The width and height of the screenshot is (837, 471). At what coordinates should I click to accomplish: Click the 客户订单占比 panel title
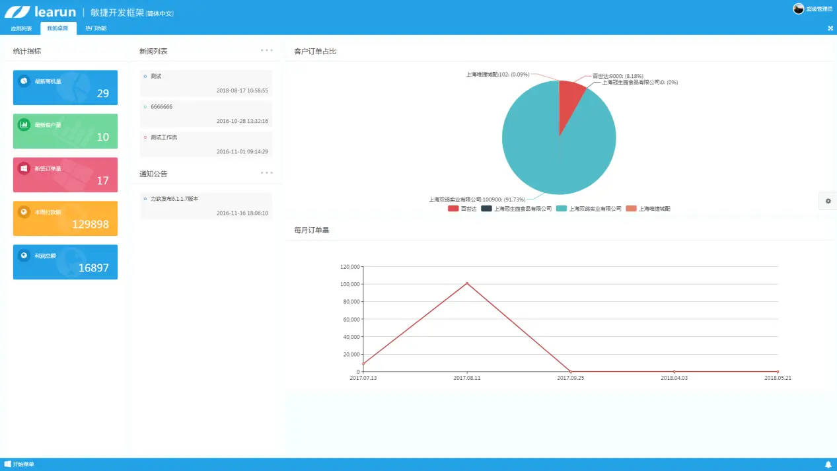point(315,51)
